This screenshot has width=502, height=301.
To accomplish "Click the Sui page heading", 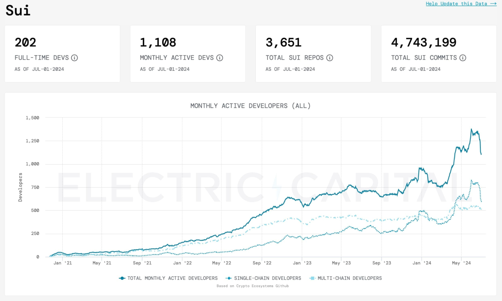I will (18, 10).
